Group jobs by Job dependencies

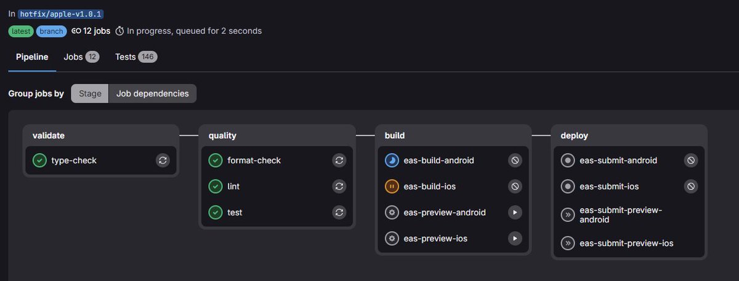[153, 93]
